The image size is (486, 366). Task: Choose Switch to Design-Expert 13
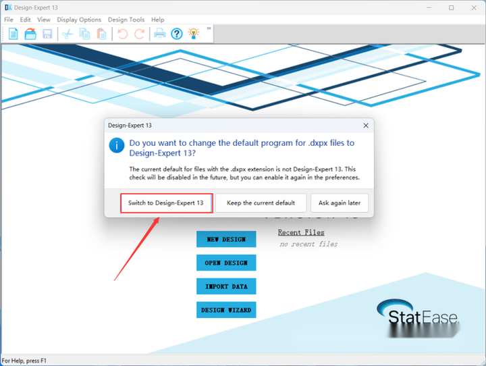167,203
